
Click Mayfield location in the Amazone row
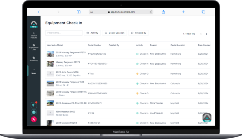coord(175,103)
